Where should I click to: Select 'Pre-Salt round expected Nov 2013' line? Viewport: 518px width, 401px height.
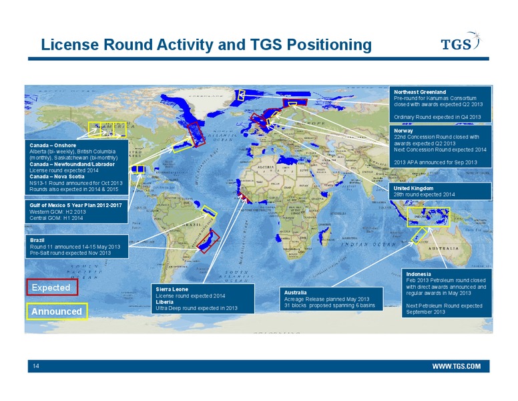[x=70, y=253]
